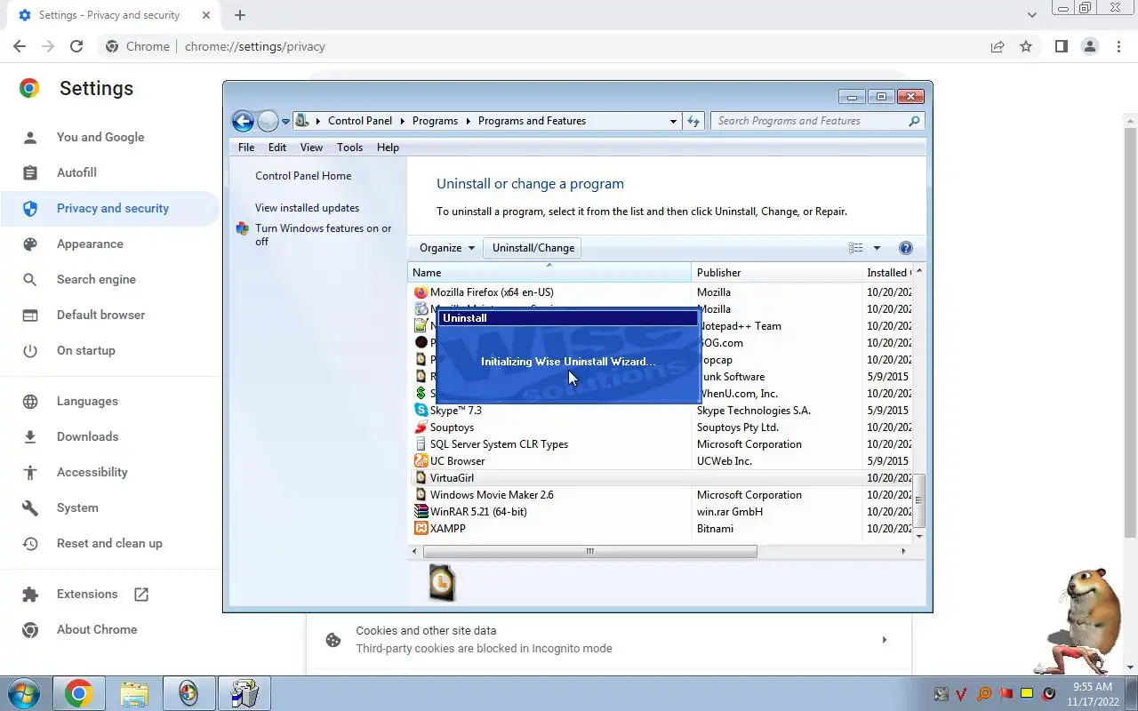Click Control Panel back navigation button
This screenshot has height=711, width=1138.
243,121
